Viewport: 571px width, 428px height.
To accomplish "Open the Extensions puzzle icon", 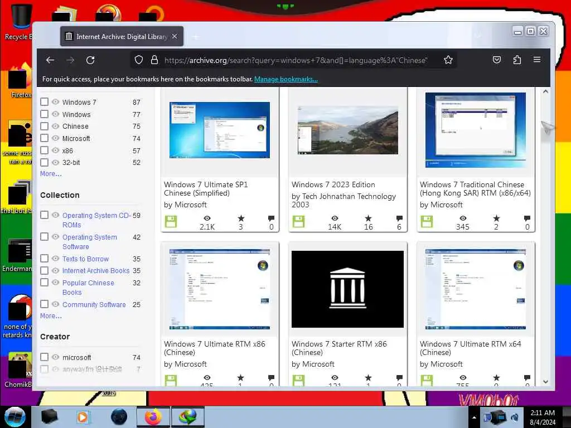I will (517, 60).
